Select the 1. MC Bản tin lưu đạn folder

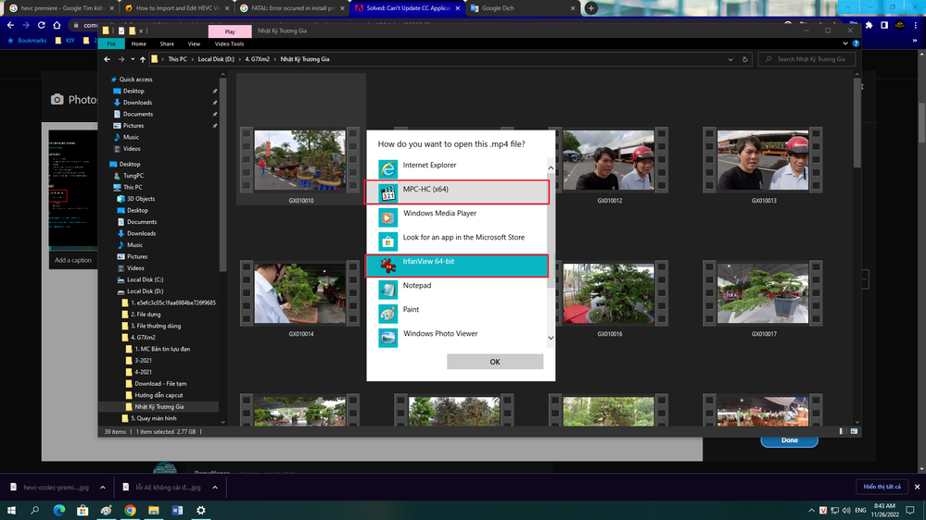pyautogui.click(x=162, y=349)
